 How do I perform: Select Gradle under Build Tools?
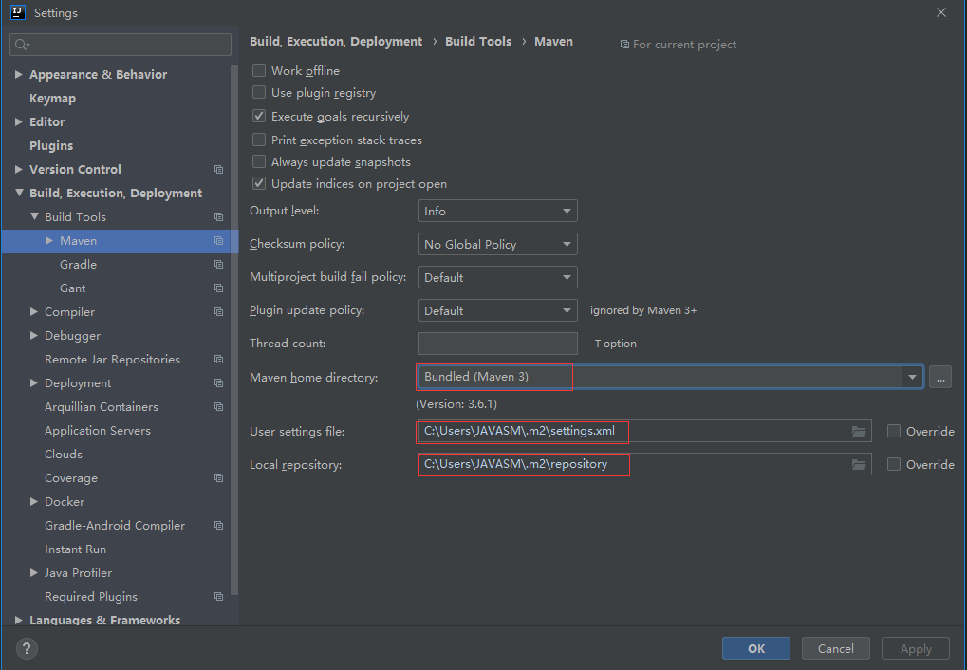point(79,264)
